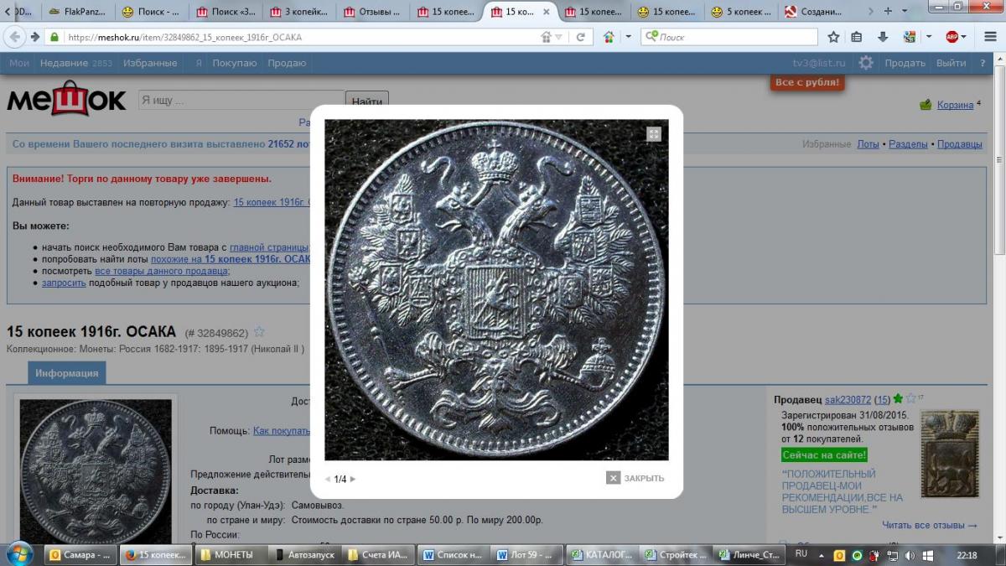1006x566 pixels.
Task: Switch to the FlakPanz... tab
Action: tap(78, 12)
